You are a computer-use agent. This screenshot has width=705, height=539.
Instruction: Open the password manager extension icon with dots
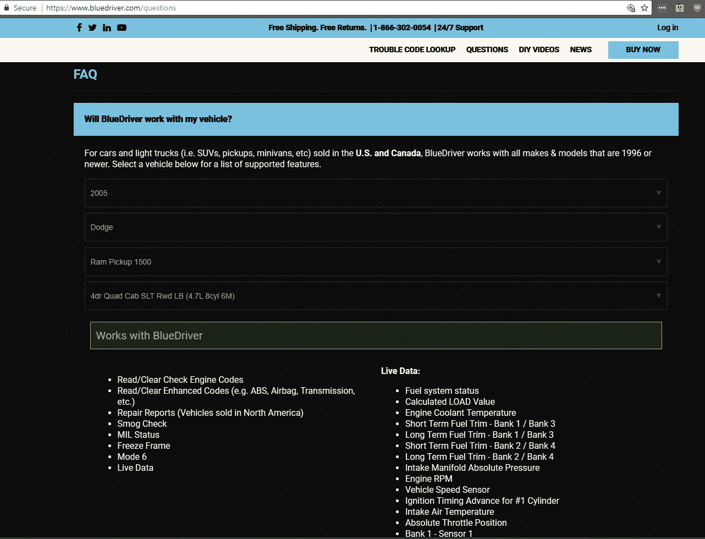tap(662, 8)
